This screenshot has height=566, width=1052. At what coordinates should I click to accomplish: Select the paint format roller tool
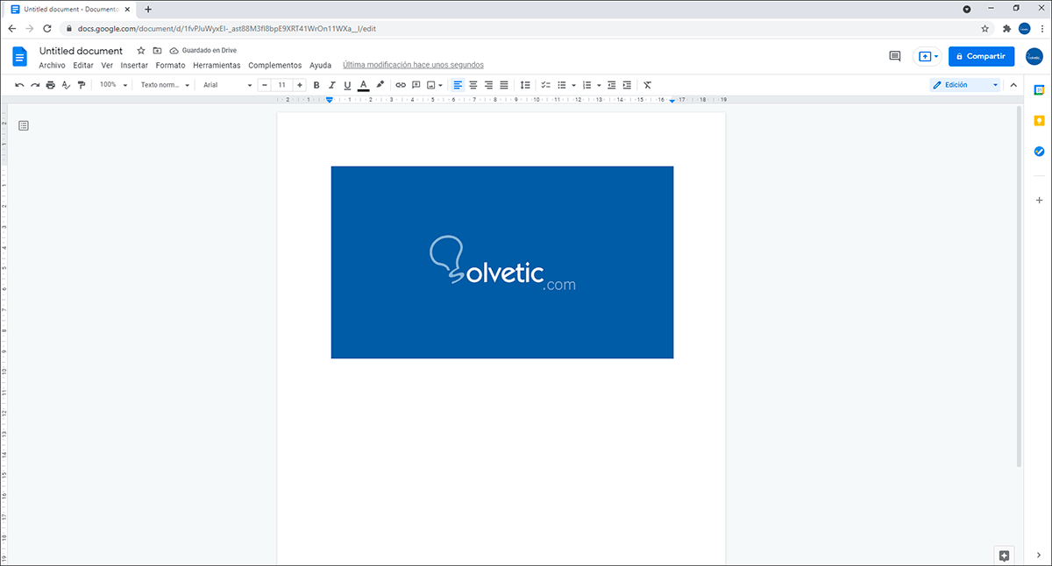pyautogui.click(x=82, y=85)
